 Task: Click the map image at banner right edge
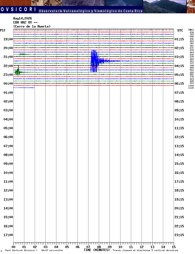(191, 6)
